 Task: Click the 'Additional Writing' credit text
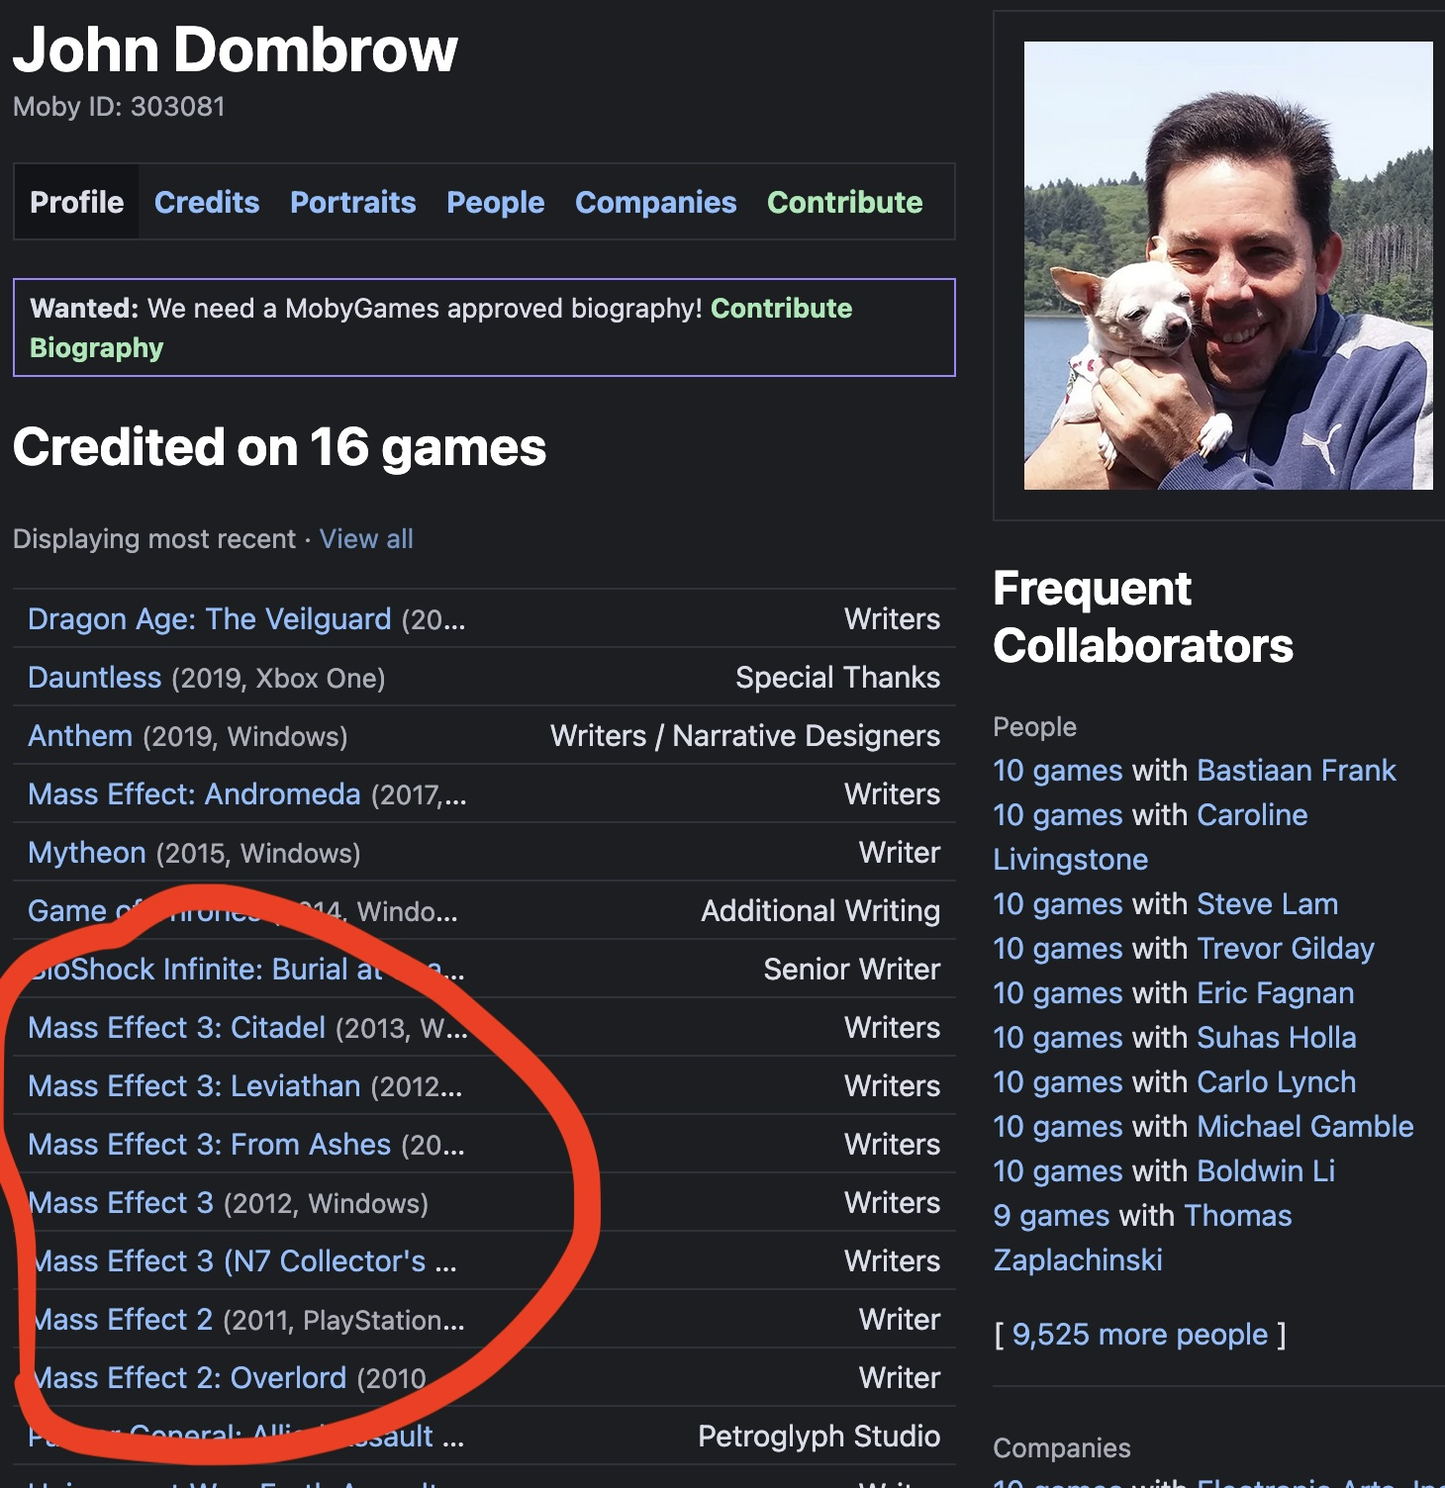(x=821, y=911)
